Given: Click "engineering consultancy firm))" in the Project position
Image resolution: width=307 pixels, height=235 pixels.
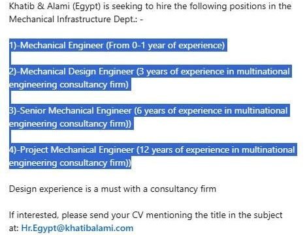Looking at the screenshot, I should [70, 163].
